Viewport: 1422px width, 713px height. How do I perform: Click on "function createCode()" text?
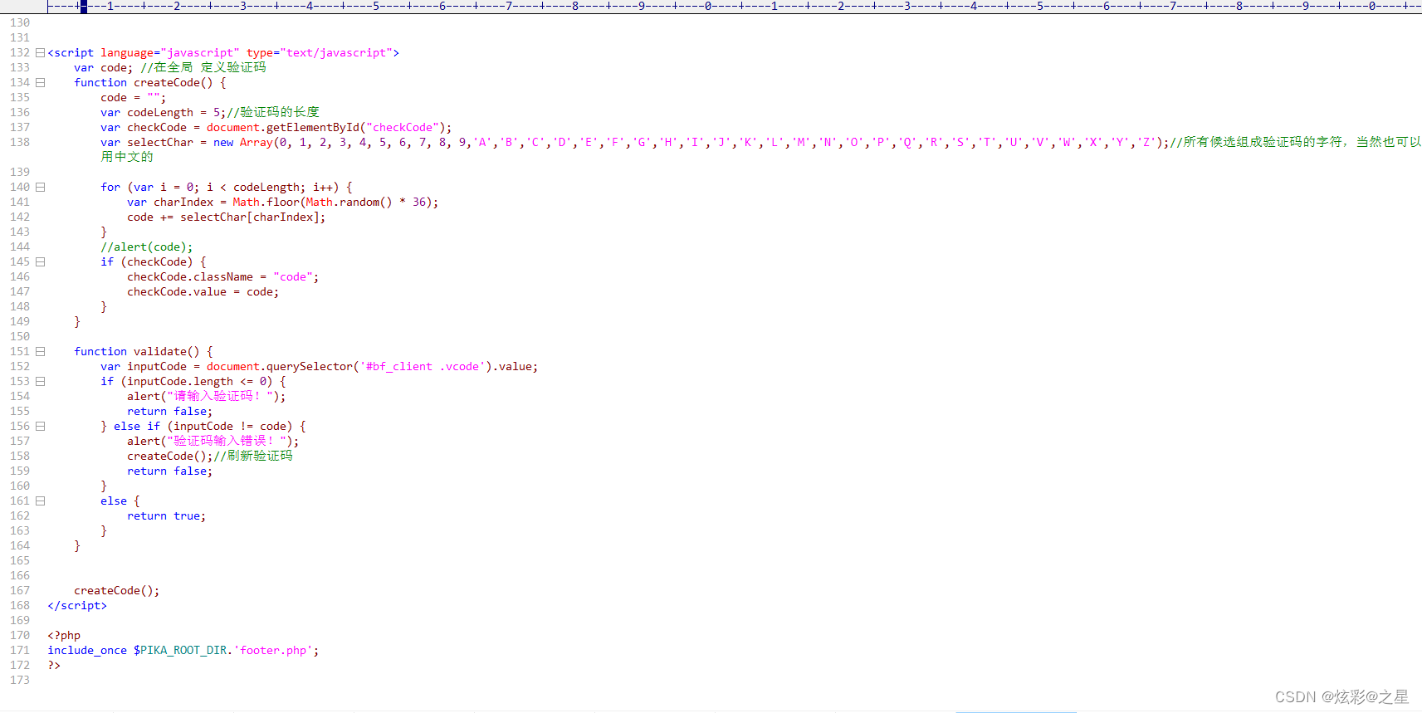(143, 83)
